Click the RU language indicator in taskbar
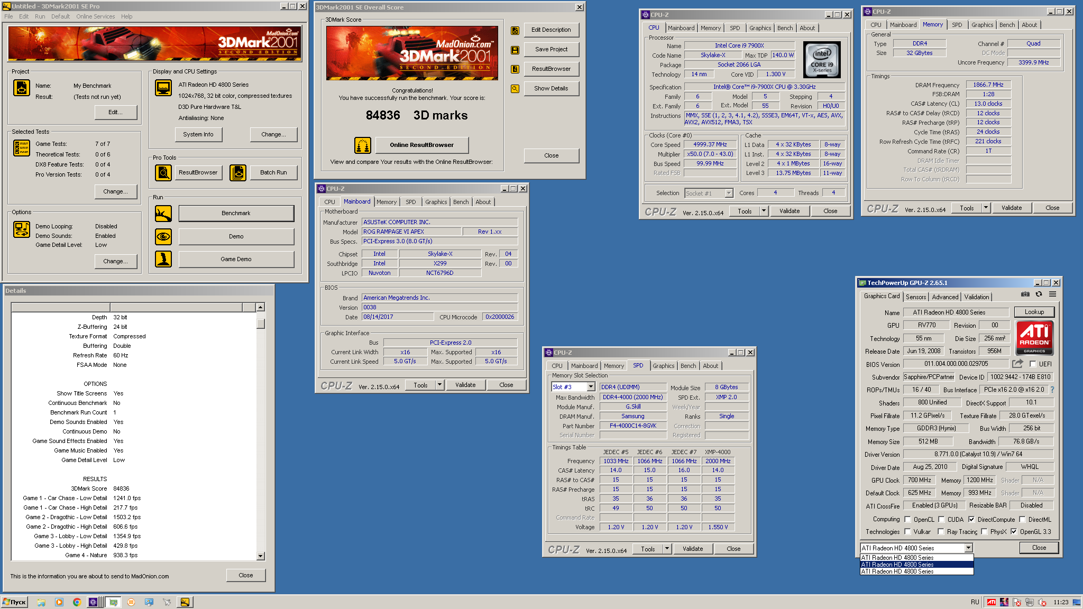 pyautogui.click(x=975, y=602)
